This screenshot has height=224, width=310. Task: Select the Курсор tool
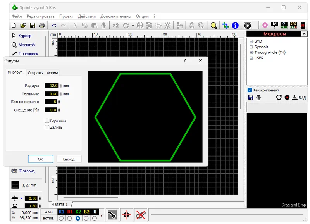(22, 36)
